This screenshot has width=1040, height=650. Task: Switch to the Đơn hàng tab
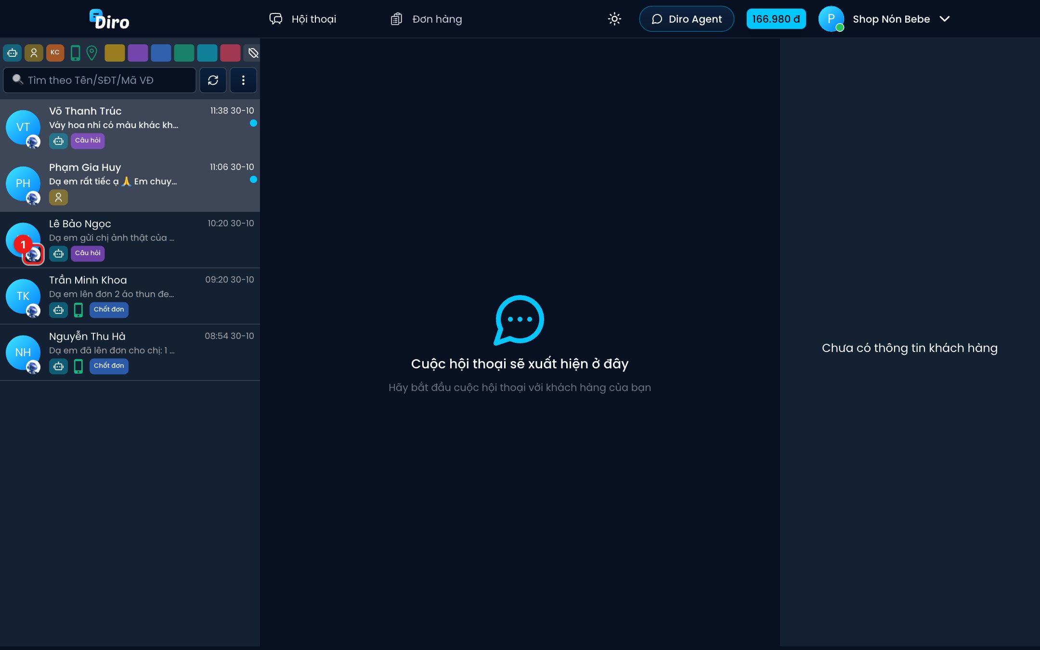[x=426, y=19]
